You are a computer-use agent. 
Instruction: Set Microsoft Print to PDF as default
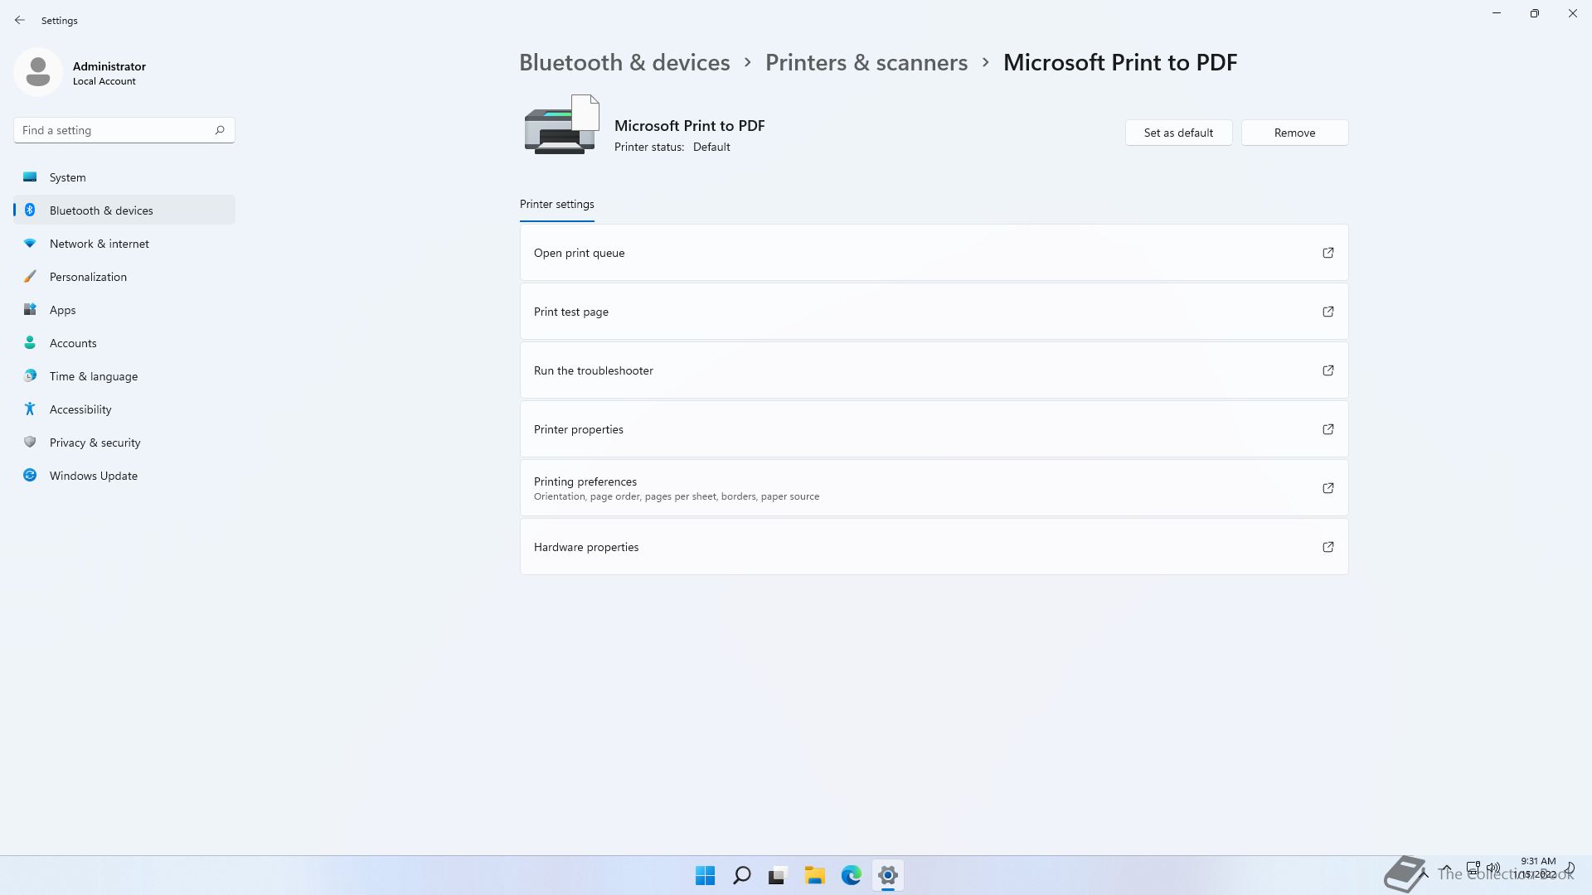coord(1178,133)
